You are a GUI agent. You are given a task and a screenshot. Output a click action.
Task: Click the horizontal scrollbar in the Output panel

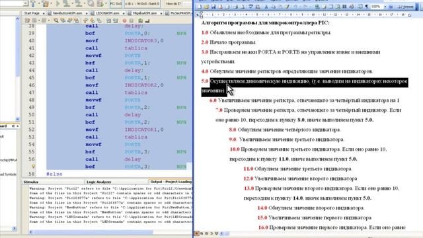(x=93, y=232)
